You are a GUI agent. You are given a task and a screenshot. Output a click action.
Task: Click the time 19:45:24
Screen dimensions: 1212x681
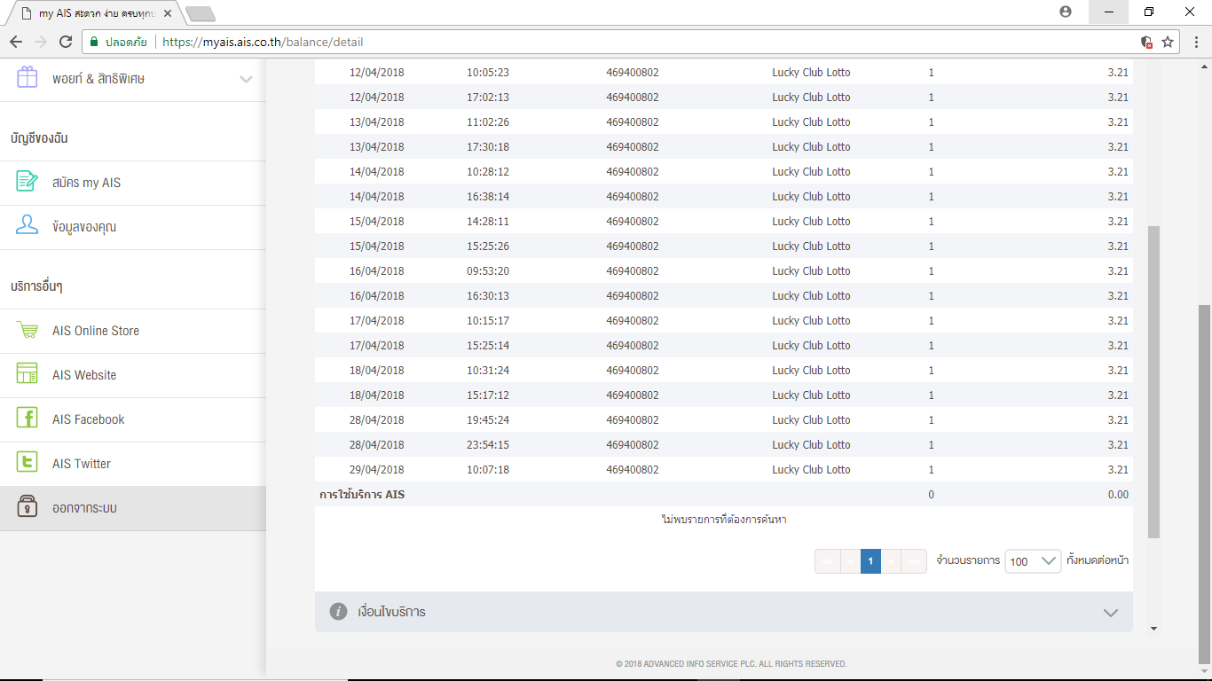pyautogui.click(x=488, y=419)
